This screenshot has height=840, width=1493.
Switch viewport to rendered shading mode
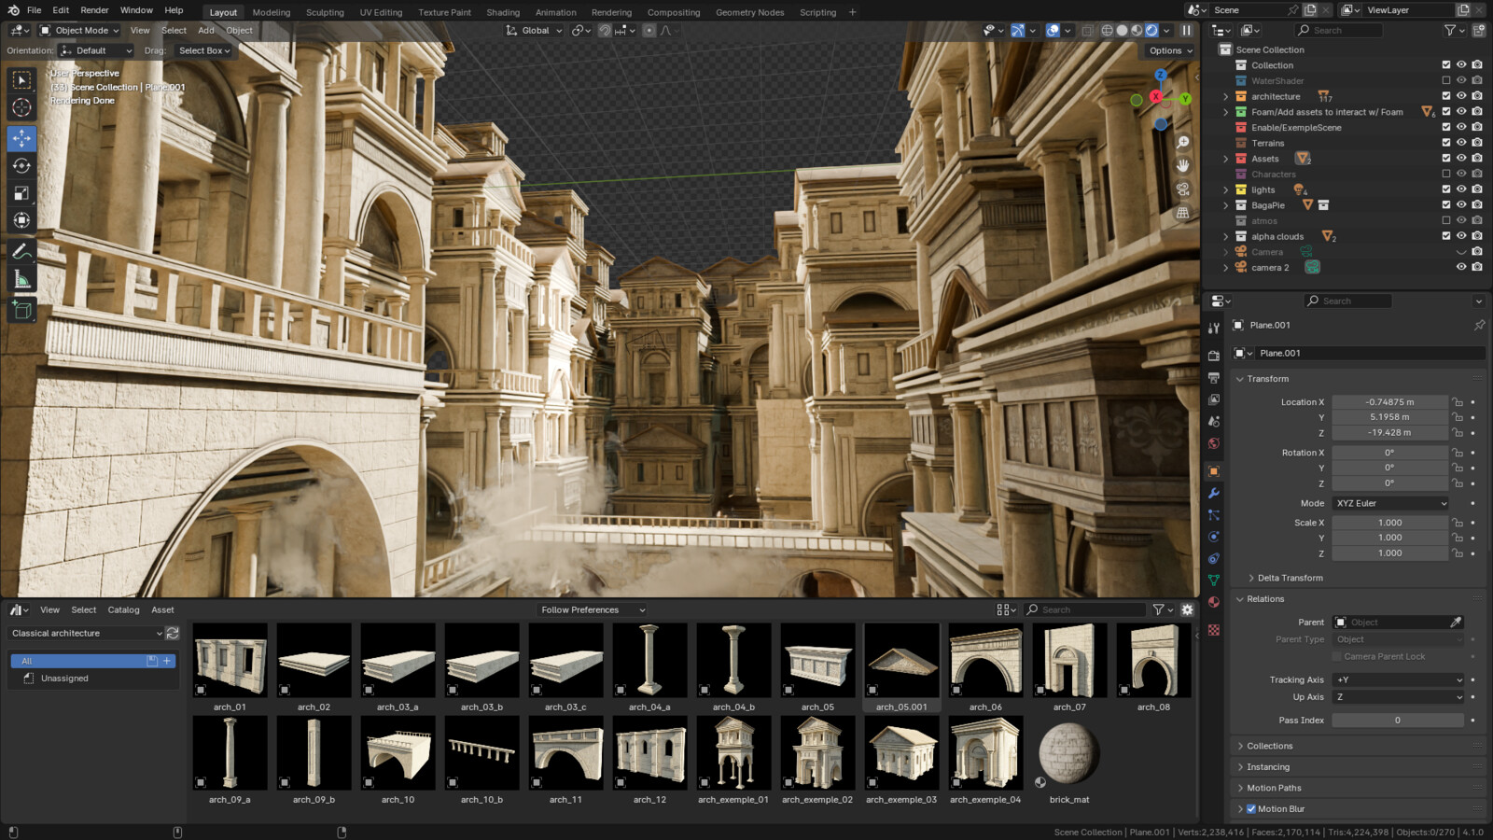pyautogui.click(x=1151, y=30)
